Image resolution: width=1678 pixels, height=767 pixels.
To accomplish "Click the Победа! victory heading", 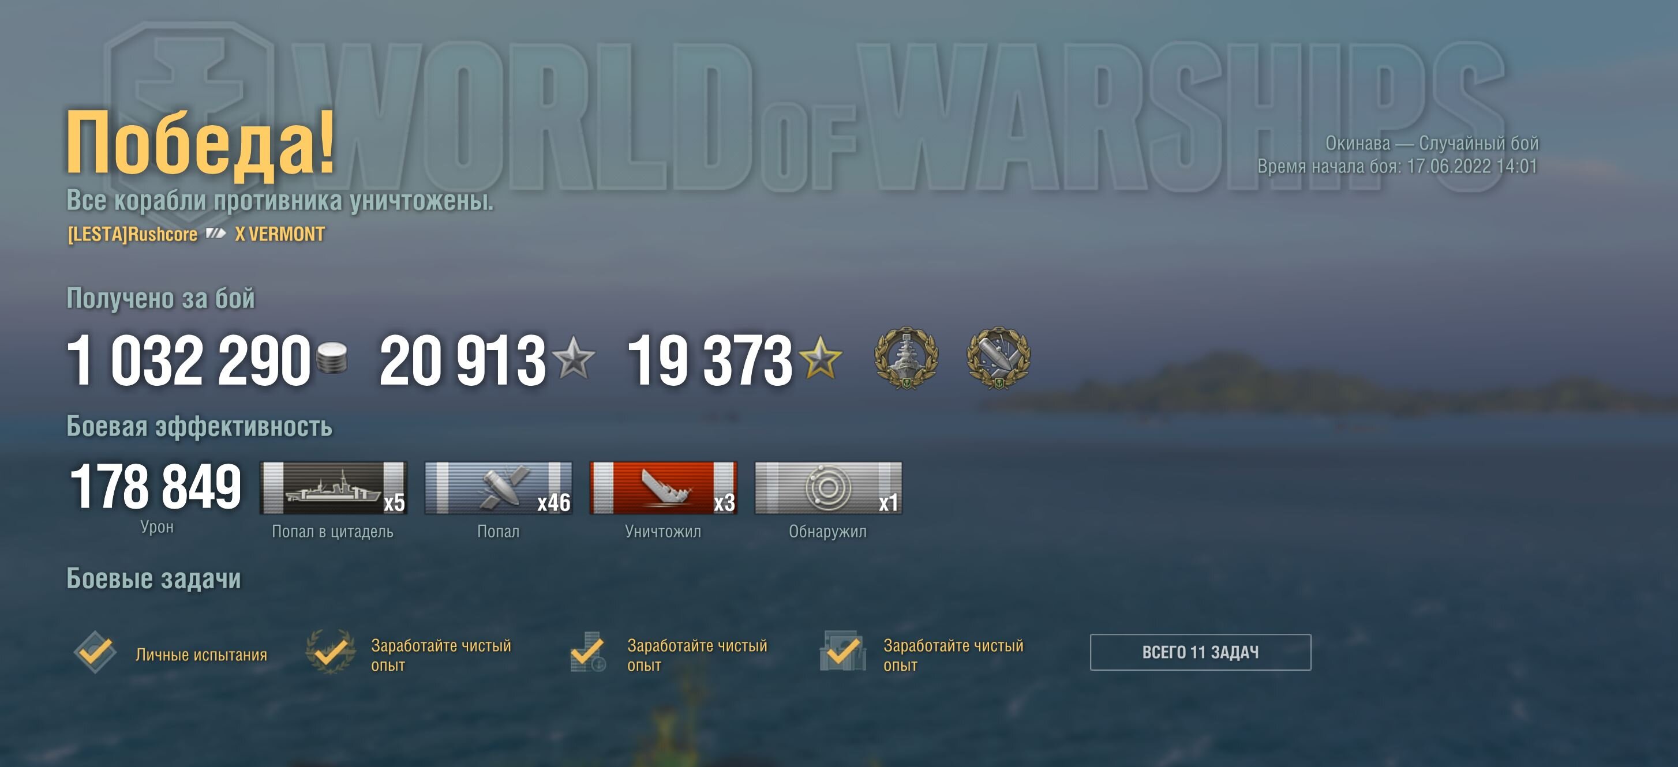I will pyautogui.click(x=201, y=142).
